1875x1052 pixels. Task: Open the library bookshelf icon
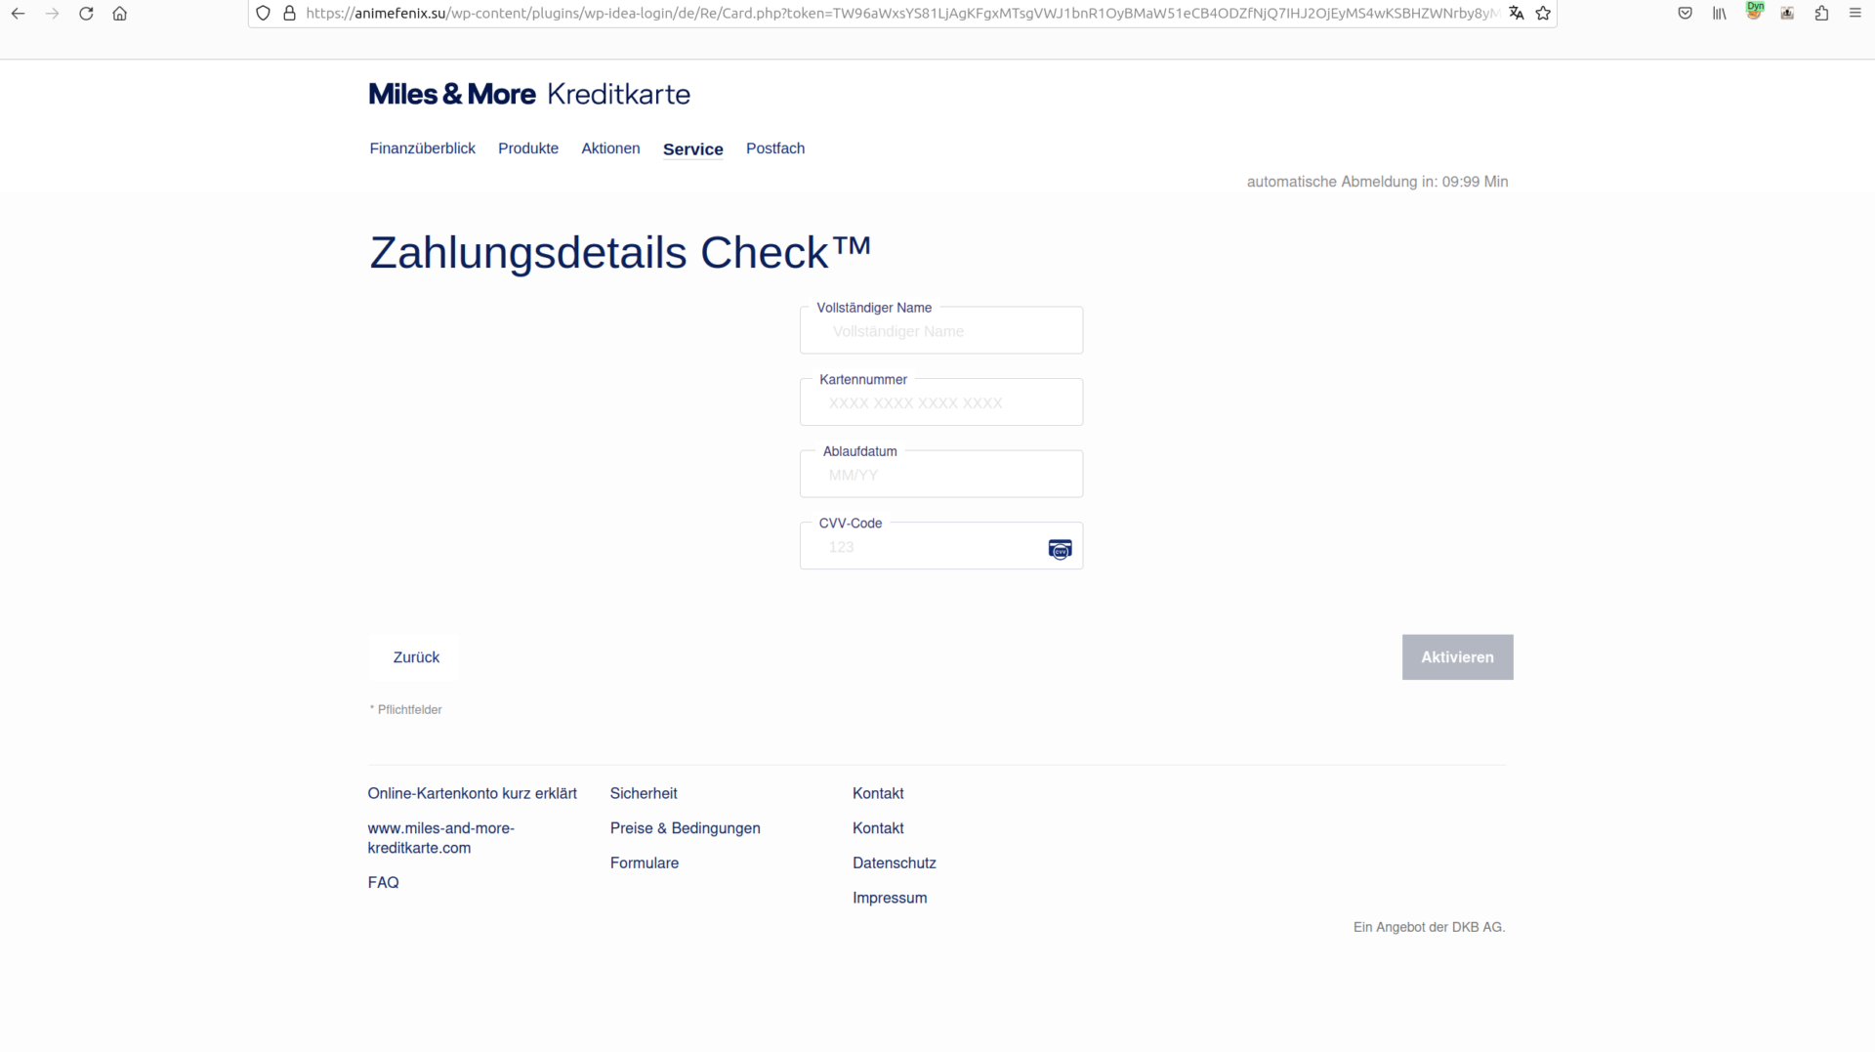pyautogui.click(x=1720, y=14)
